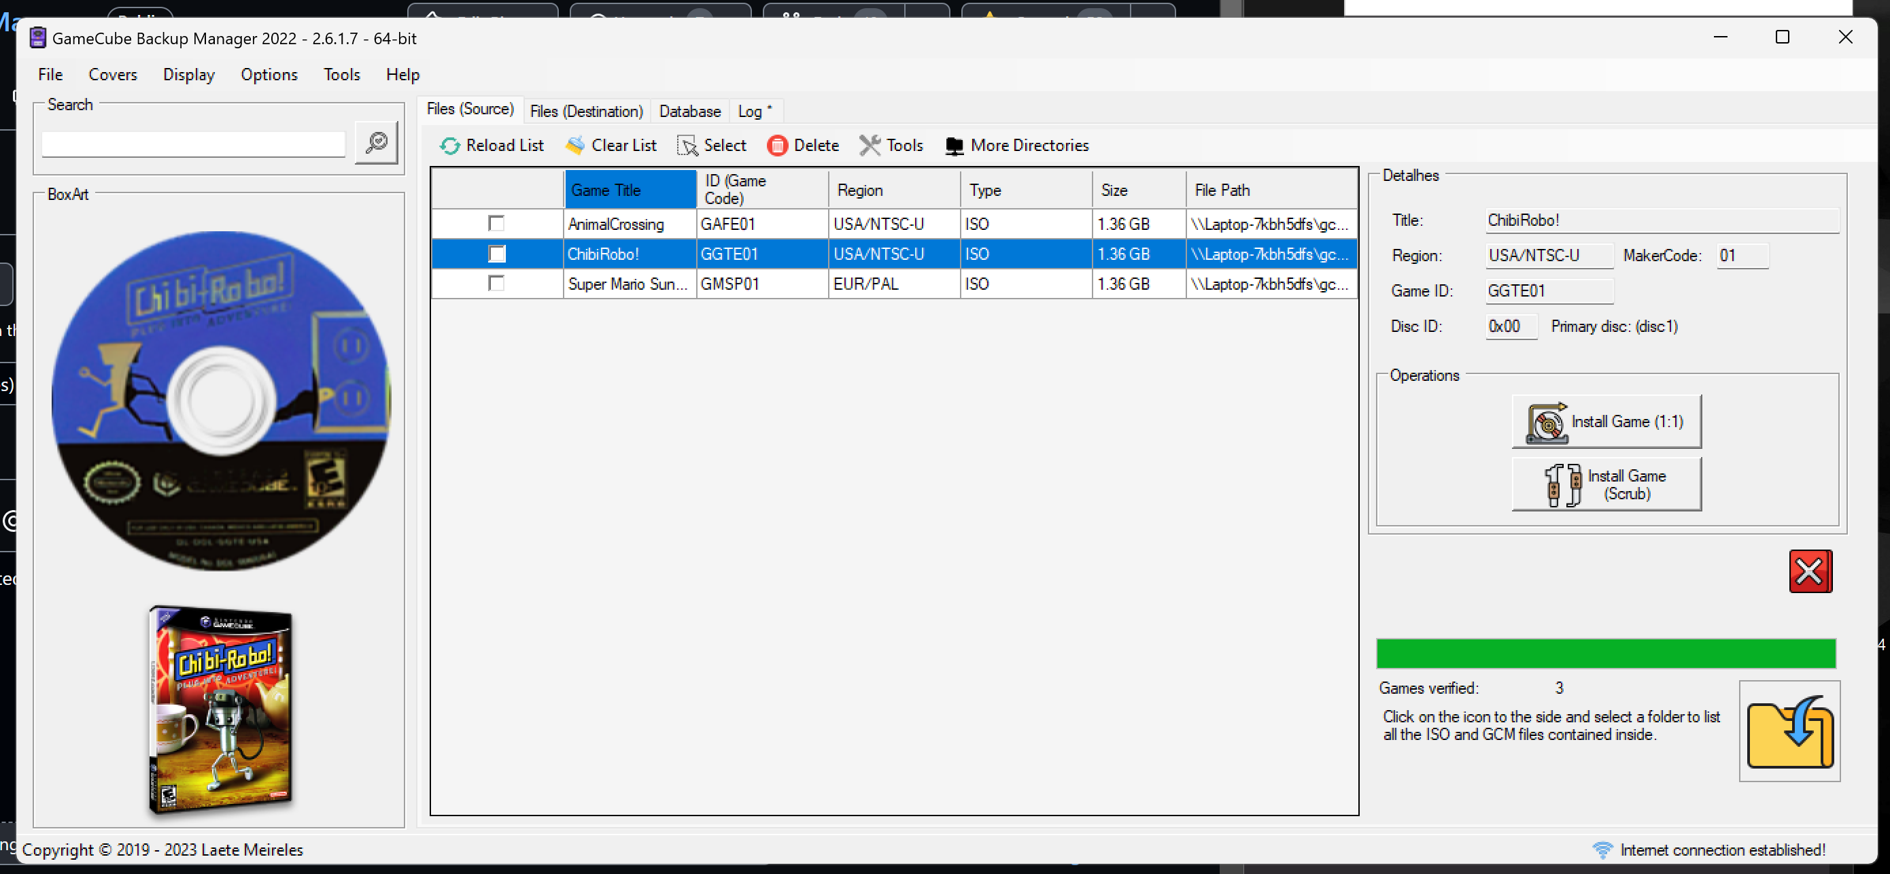Open the Options menu
The image size is (1890, 874).
[x=269, y=74]
